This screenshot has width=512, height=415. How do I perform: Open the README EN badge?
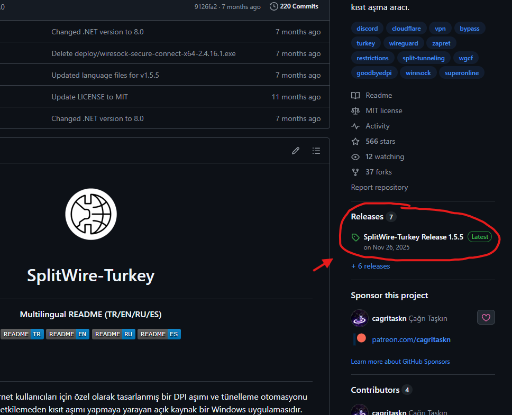tap(68, 334)
